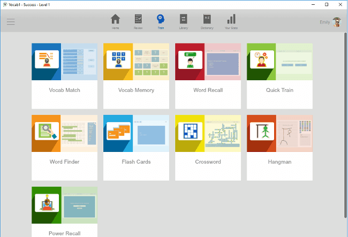The height and width of the screenshot is (237, 348).
Task: Click the Hangman label
Action: (x=279, y=162)
